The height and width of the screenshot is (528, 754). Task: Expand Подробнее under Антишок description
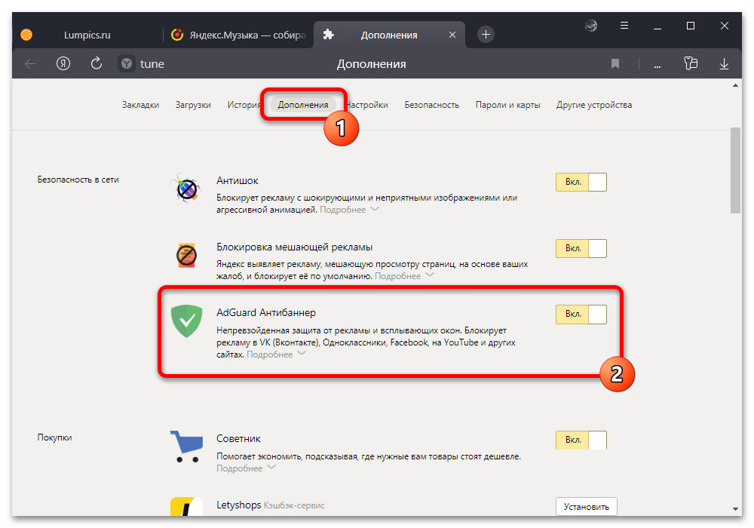tap(348, 210)
